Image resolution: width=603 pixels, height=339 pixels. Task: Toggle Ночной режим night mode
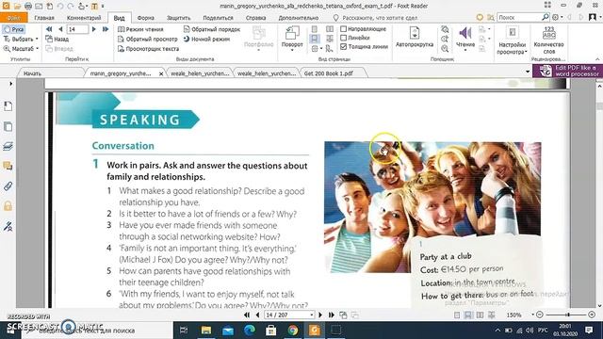[206, 39]
